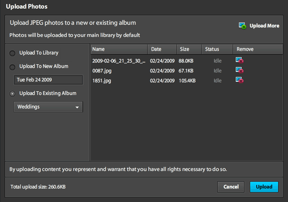Click the Upload More icon
This screenshot has height=202, width=288.
(243, 26)
